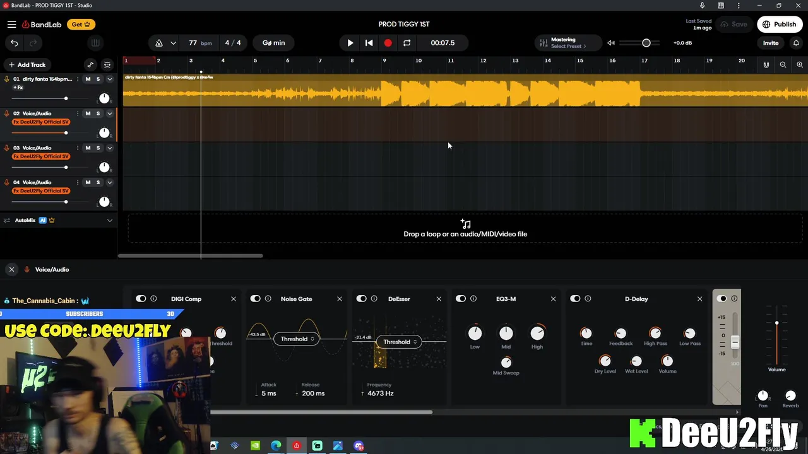Toggle the Noise Gate power switch
Screen dimensions: 808x454
[x=255, y=299]
